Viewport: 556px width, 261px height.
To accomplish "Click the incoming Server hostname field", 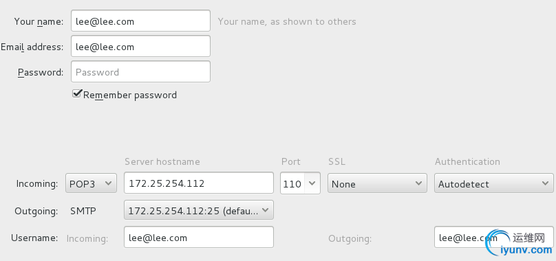I will coord(199,183).
